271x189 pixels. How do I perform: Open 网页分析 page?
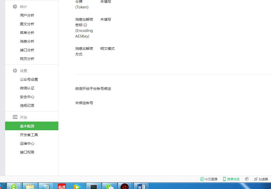pos(27,59)
